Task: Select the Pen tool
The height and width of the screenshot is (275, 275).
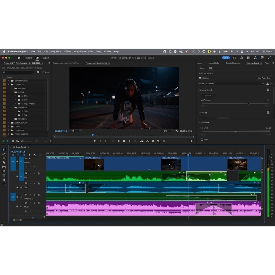Action: pos(4,171)
